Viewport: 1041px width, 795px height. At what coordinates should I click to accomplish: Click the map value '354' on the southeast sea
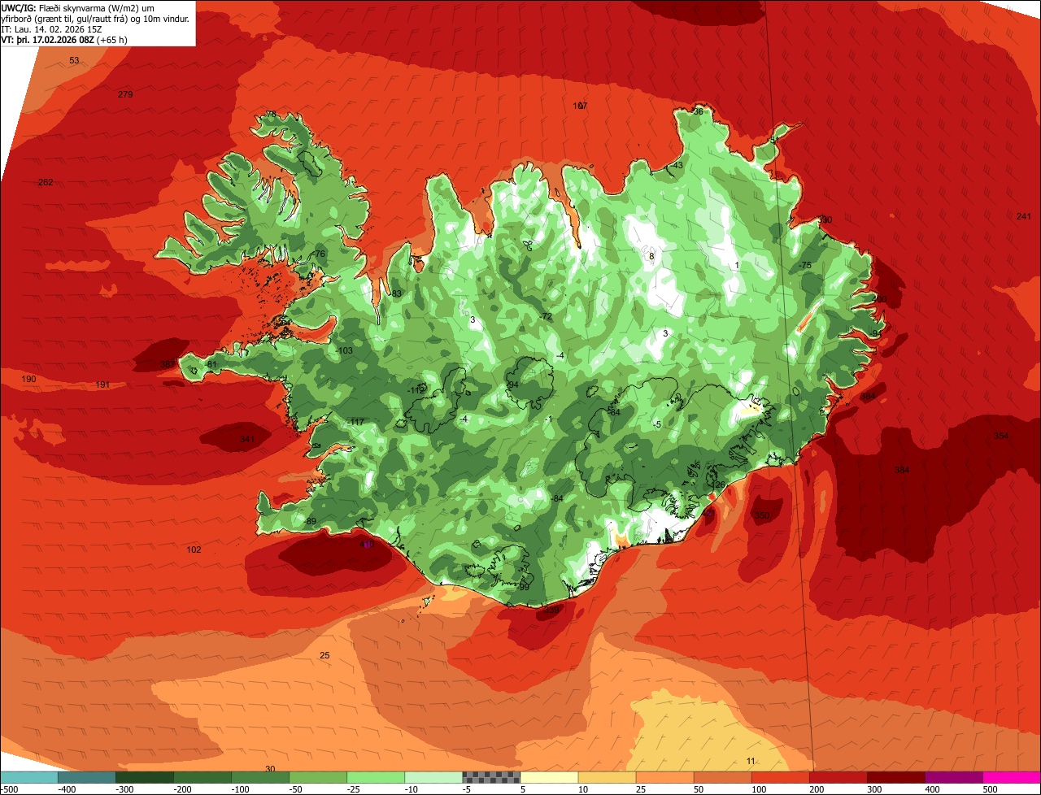click(1001, 437)
